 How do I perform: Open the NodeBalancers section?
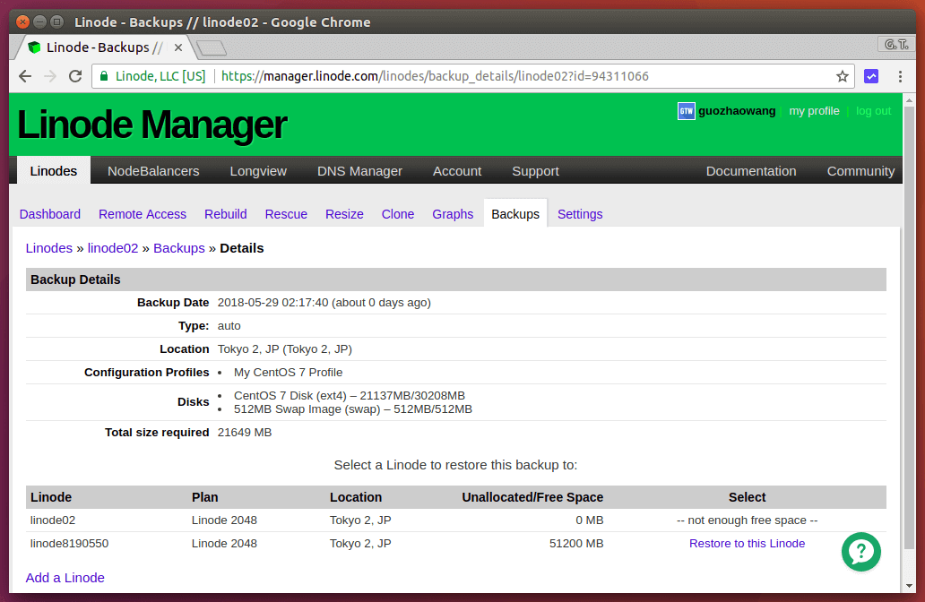click(152, 170)
